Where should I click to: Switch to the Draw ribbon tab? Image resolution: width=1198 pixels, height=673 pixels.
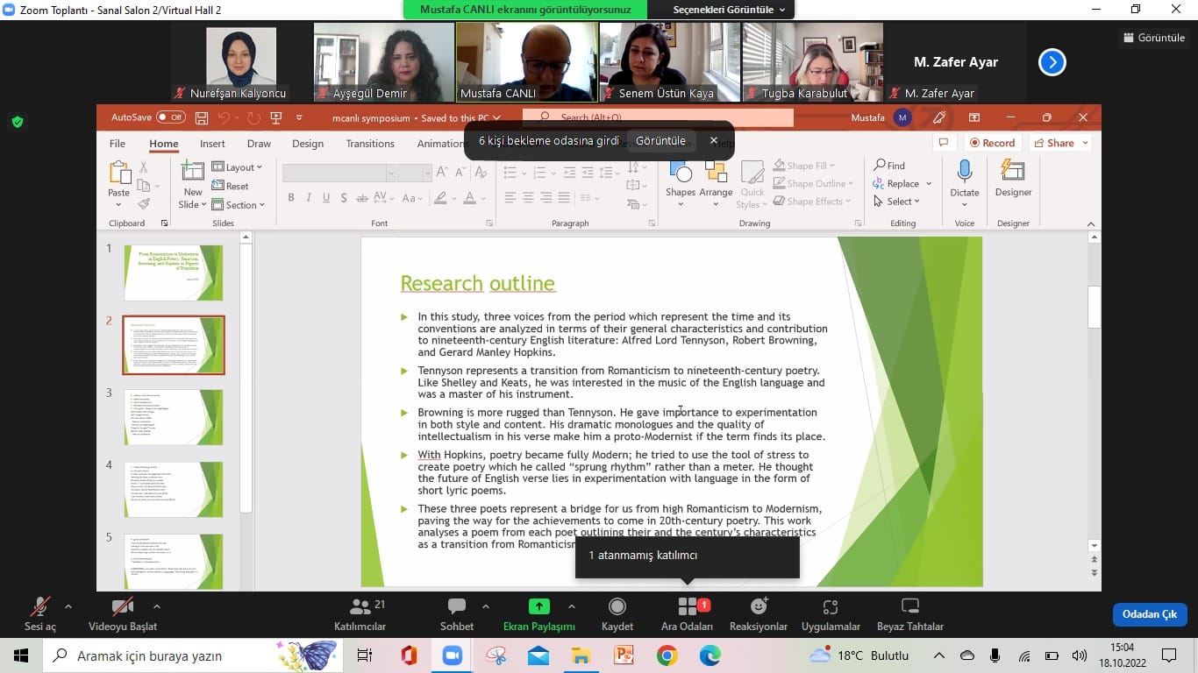click(x=259, y=144)
